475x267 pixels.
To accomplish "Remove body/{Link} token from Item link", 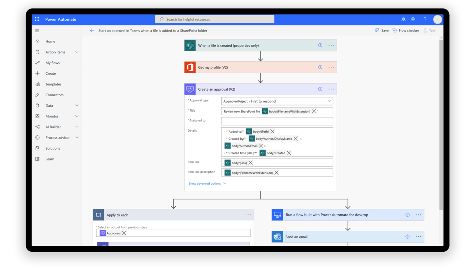I will (251, 163).
